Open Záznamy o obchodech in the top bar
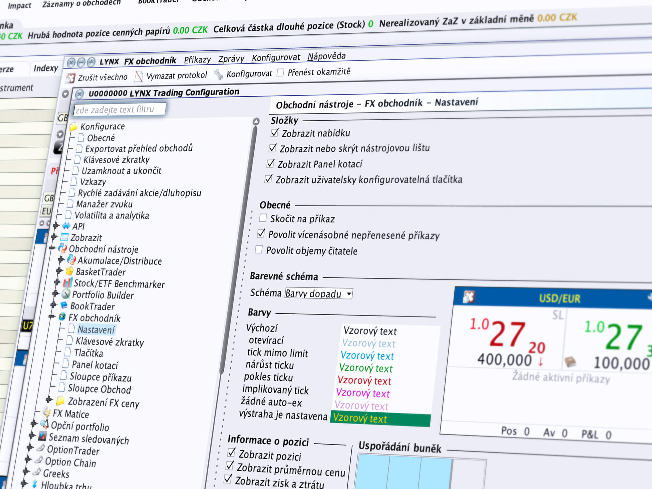 tap(81, 3)
